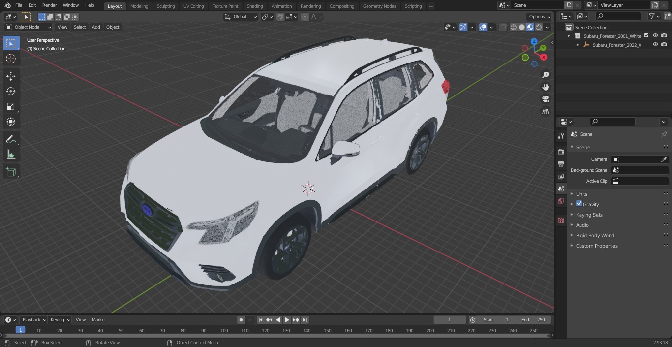Create new scene copy icon
Screen dimensions: 672x347
568,5
